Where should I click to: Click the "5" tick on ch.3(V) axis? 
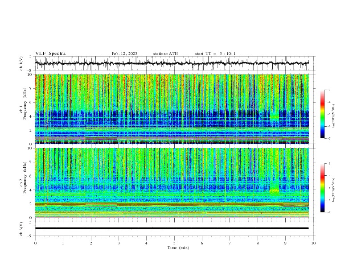pyautogui.click(x=31, y=222)
